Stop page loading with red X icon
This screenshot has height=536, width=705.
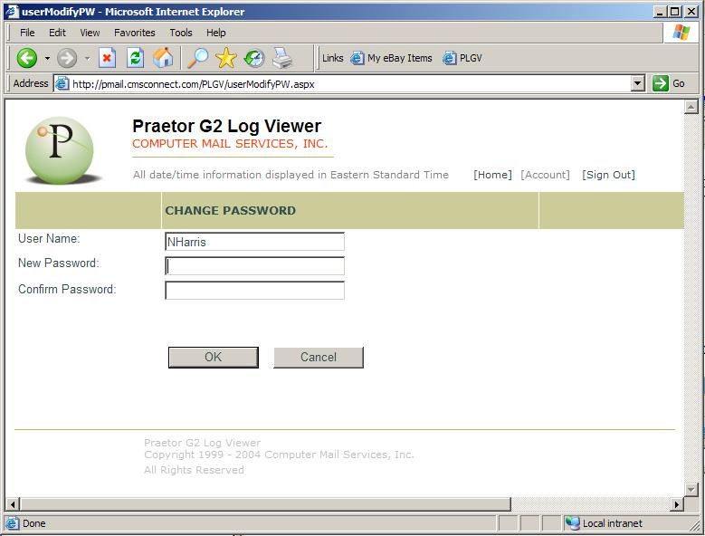[x=107, y=58]
